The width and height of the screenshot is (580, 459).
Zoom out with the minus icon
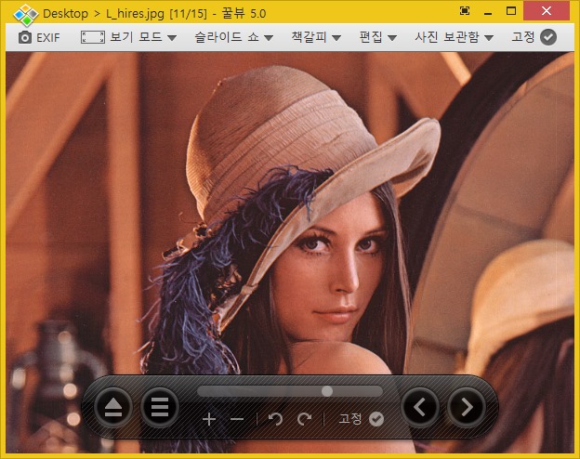coord(237,419)
